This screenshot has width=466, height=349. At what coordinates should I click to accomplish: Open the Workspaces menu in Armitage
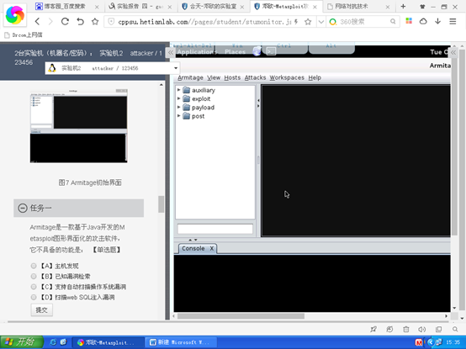pyautogui.click(x=287, y=77)
